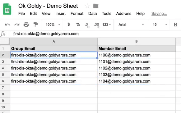The image size is (181, 113).
Task: Select cell 1100@demo.goldyarora.com
Action: (x=137, y=55)
